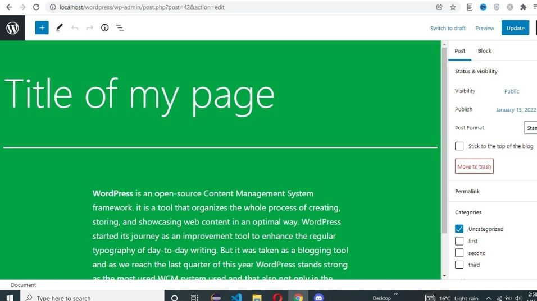The height and width of the screenshot is (301, 537).
Task: Expand Desktop toolbar chevron in taskbar
Action: click(x=396, y=294)
